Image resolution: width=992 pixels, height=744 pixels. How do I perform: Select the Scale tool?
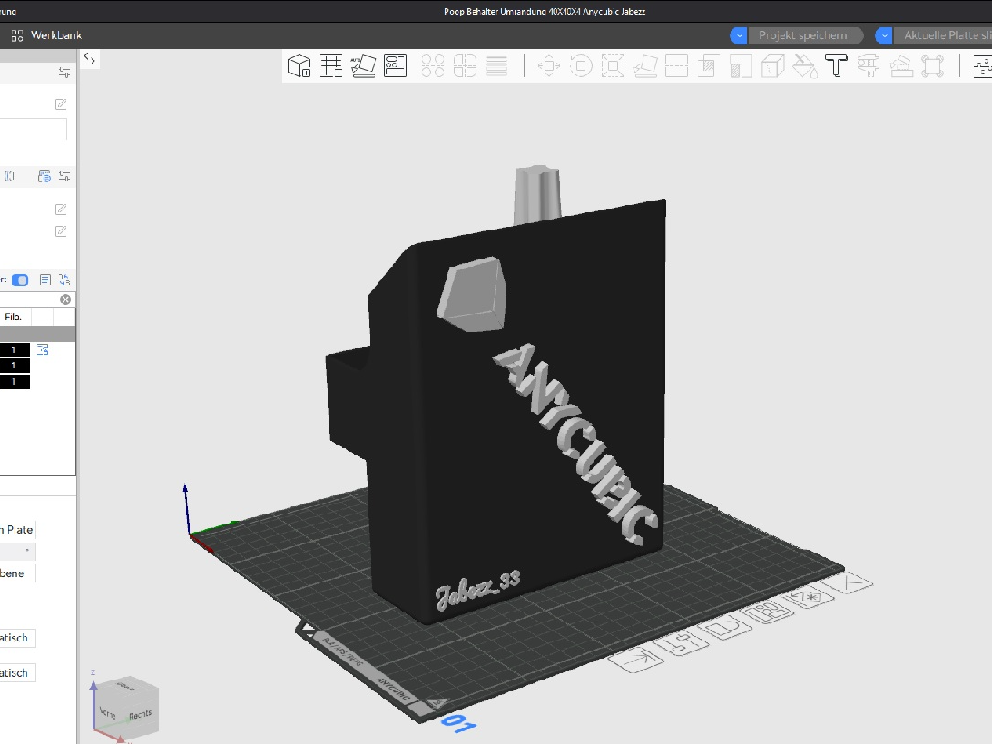613,66
